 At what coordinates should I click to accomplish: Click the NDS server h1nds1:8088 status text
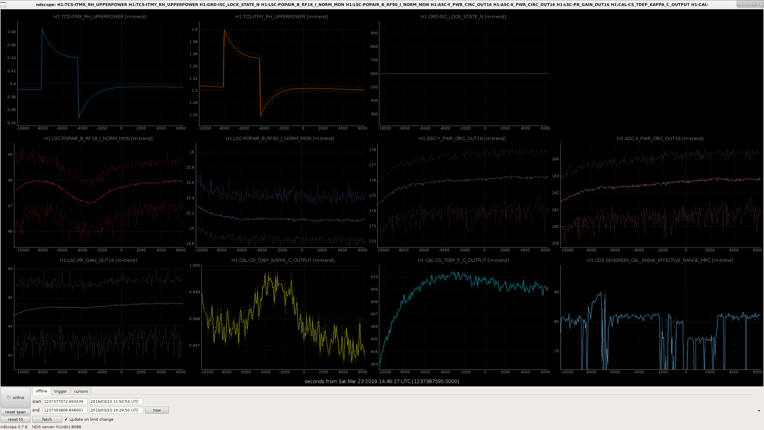click(x=57, y=427)
